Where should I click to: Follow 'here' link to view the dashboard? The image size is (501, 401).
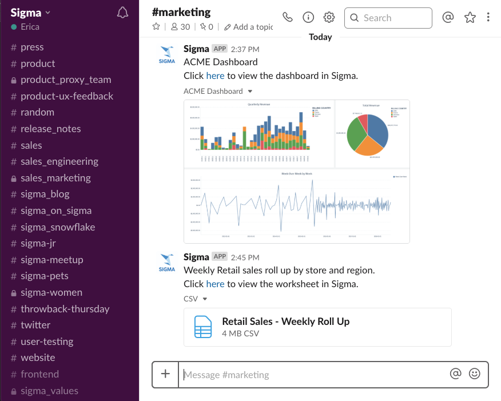point(215,76)
